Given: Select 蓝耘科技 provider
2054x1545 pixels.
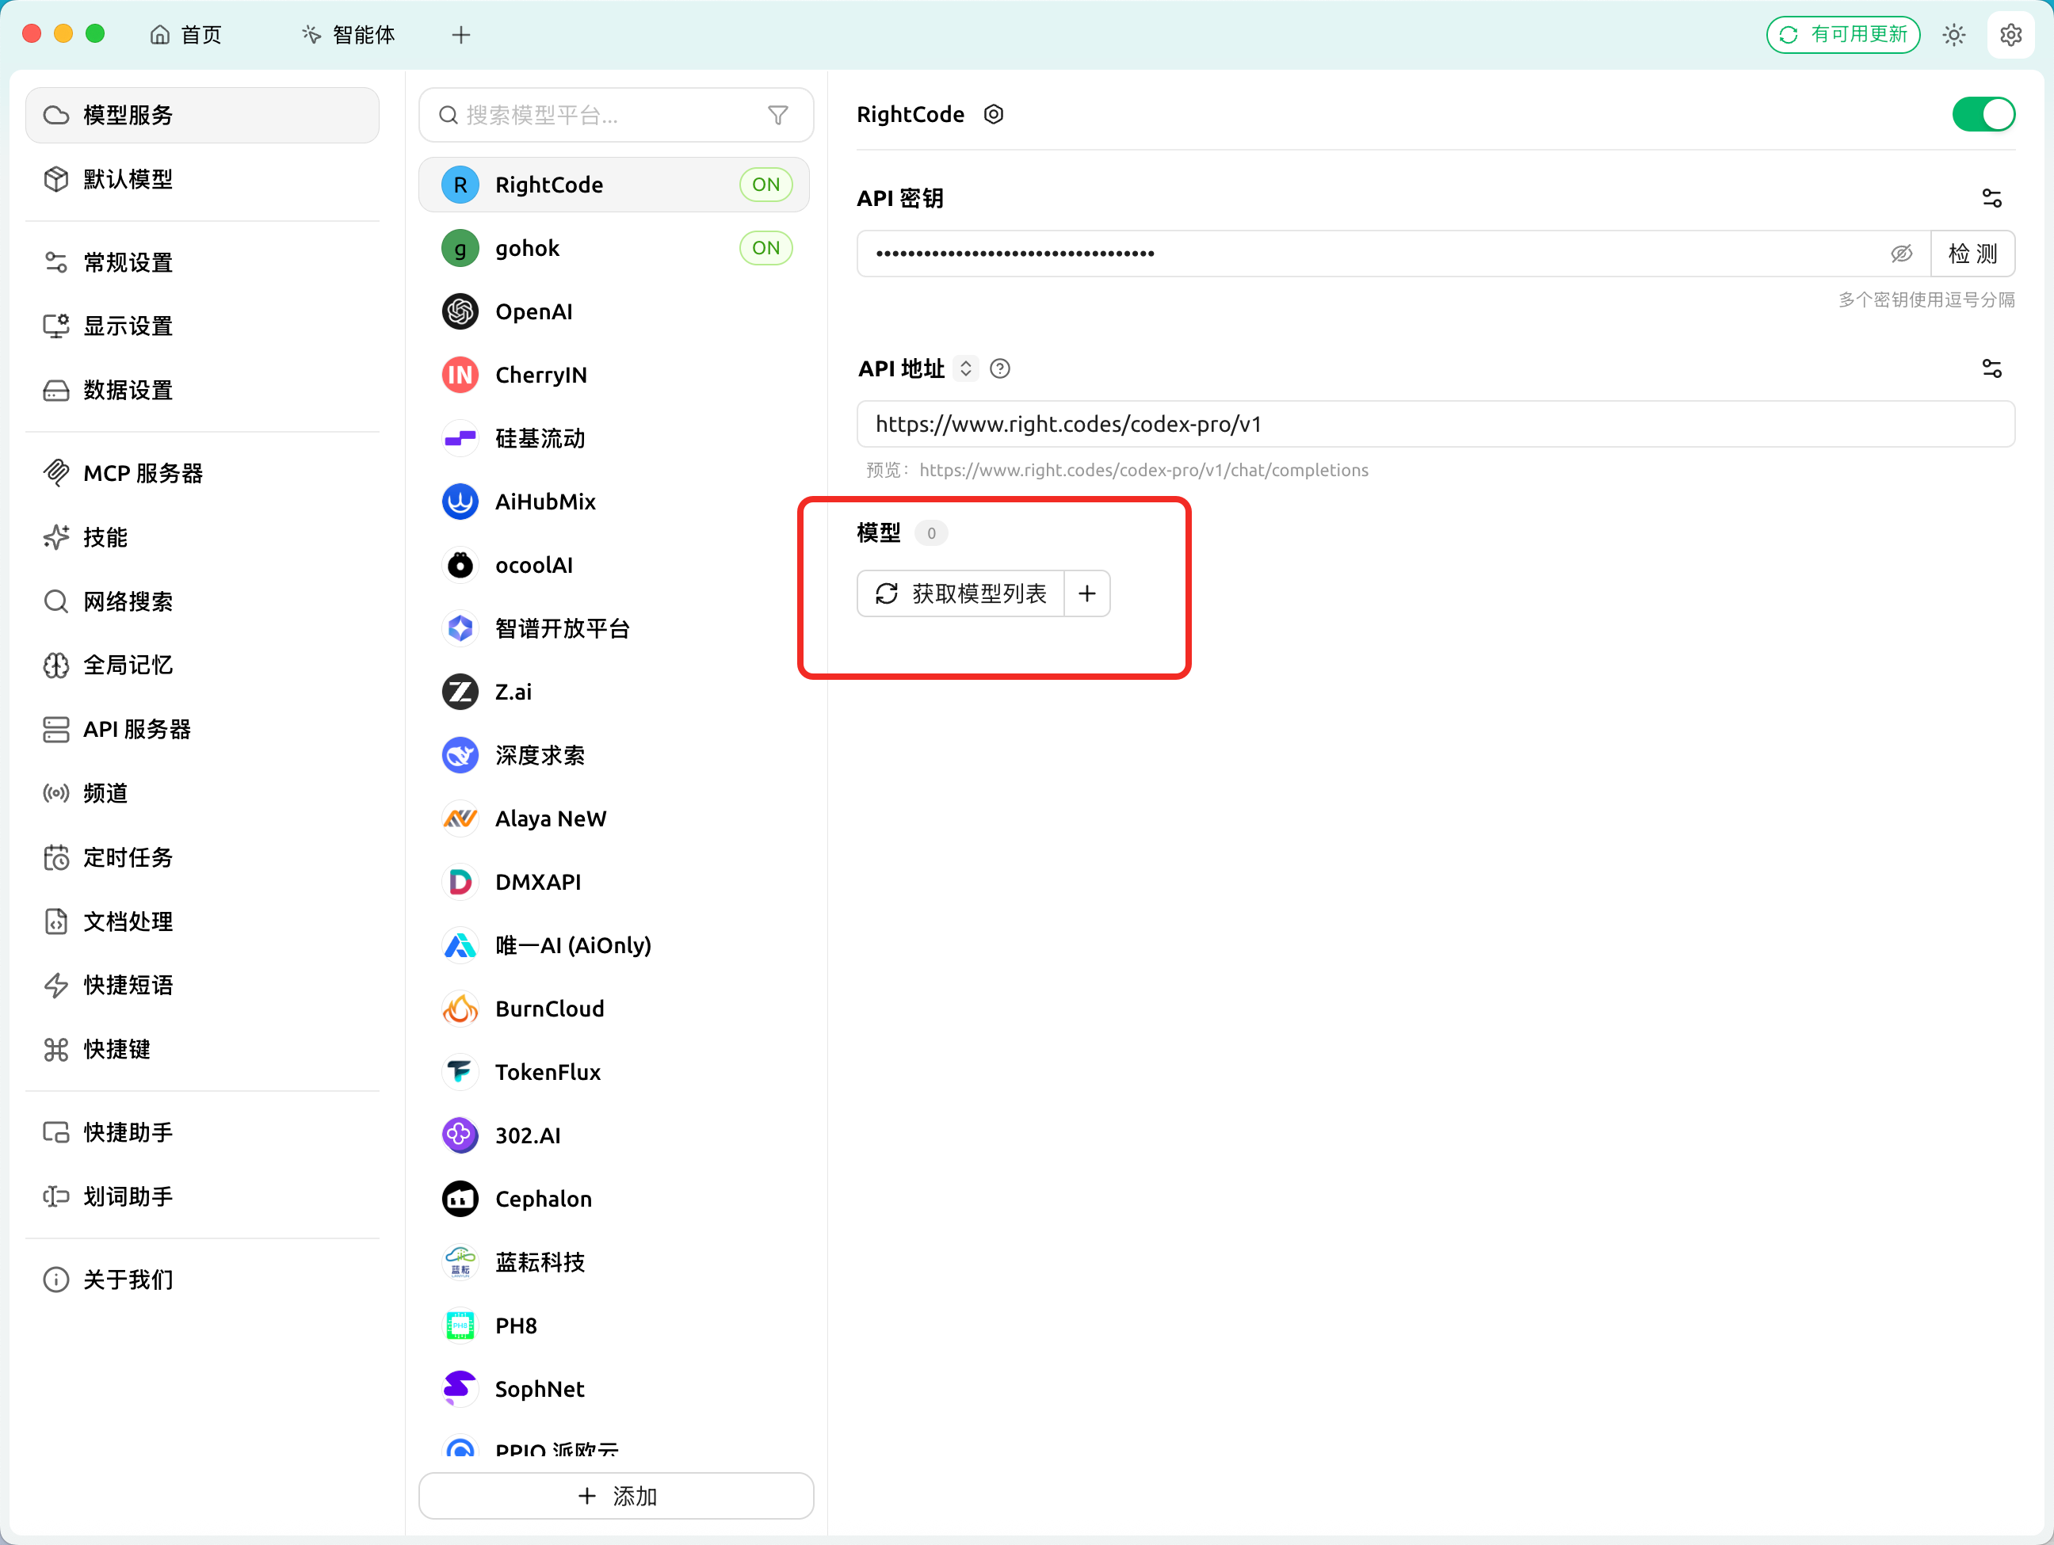Looking at the screenshot, I should 615,1263.
